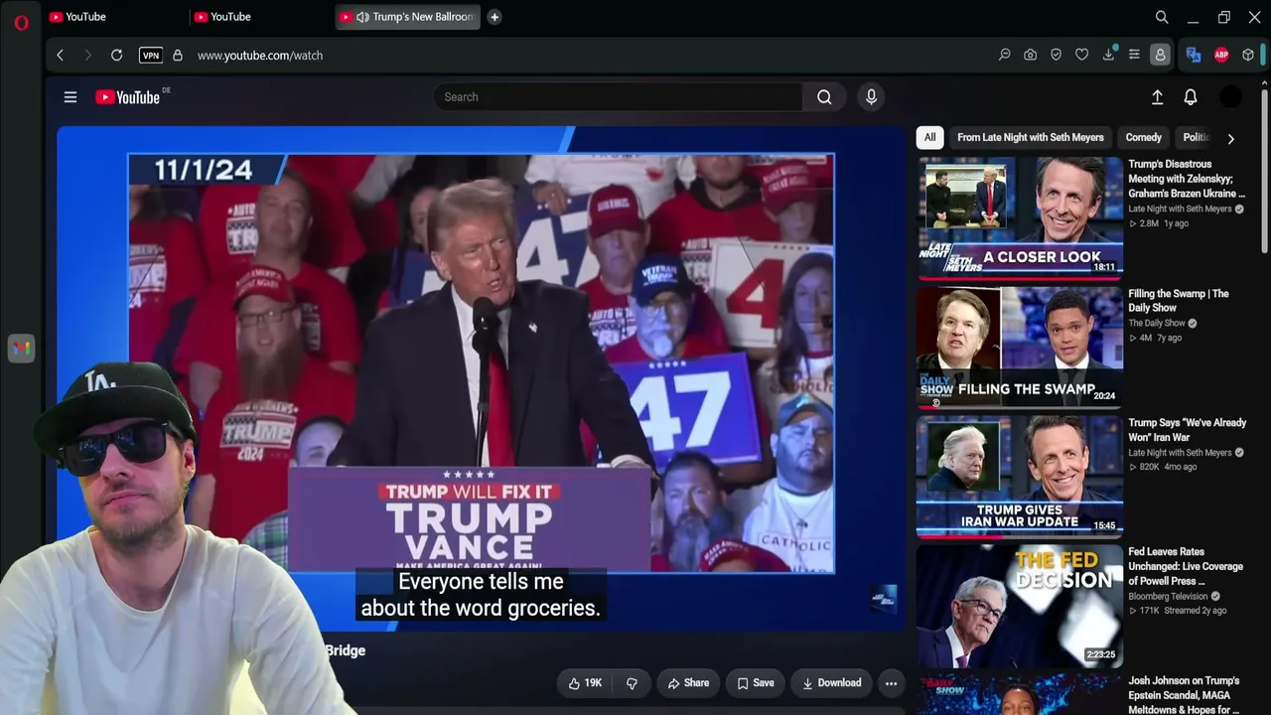
Task: Click the YouTube search field
Action: point(618,97)
